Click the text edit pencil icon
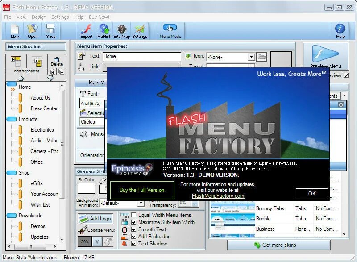 point(81,56)
